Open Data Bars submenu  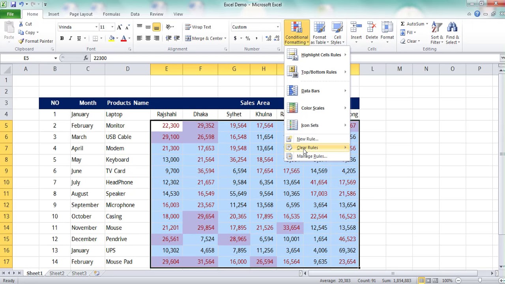[x=317, y=91]
